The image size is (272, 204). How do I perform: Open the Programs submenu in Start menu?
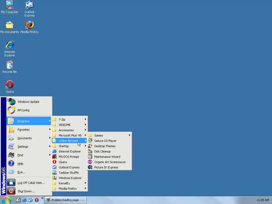click(29, 121)
